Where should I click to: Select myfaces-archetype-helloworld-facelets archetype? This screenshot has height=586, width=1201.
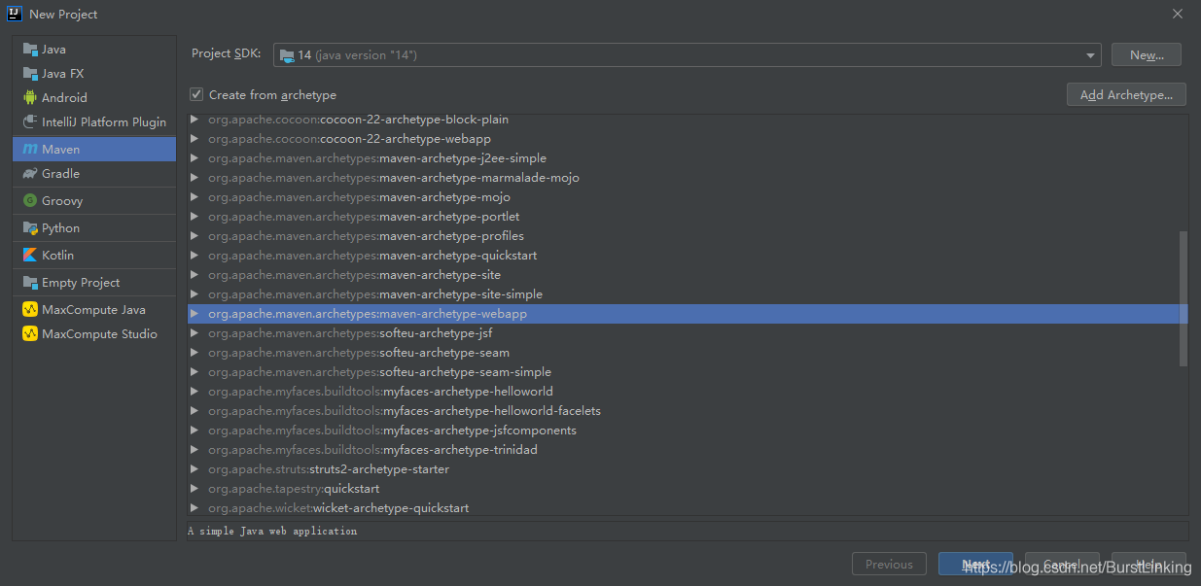[x=683, y=411]
